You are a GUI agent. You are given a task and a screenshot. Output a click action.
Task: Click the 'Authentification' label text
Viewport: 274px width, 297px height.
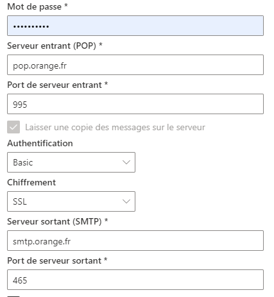(x=40, y=143)
